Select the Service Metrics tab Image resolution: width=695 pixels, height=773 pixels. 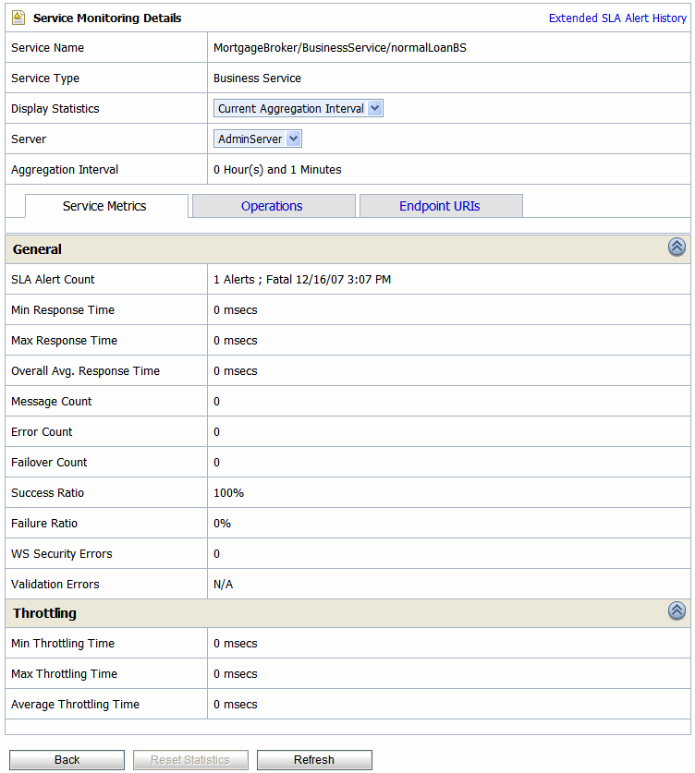click(x=106, y=206)
